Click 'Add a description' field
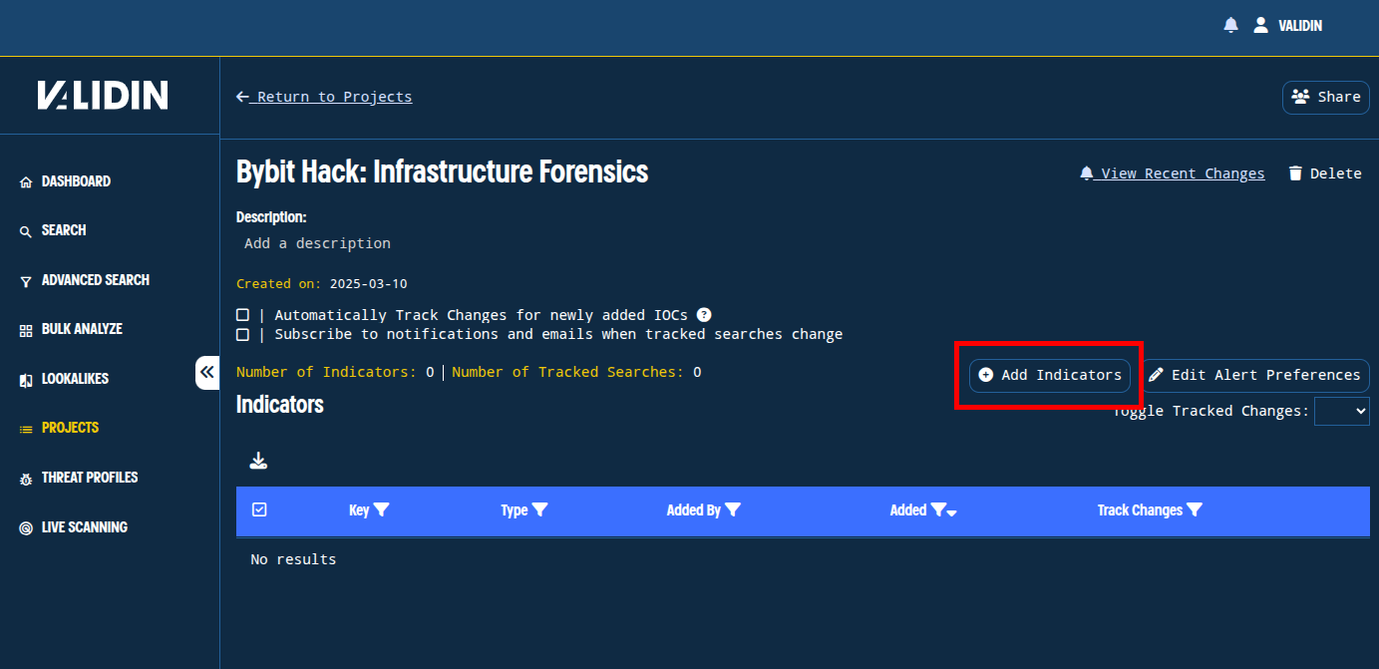This screenshot has height=669, width=1379. 317,243
